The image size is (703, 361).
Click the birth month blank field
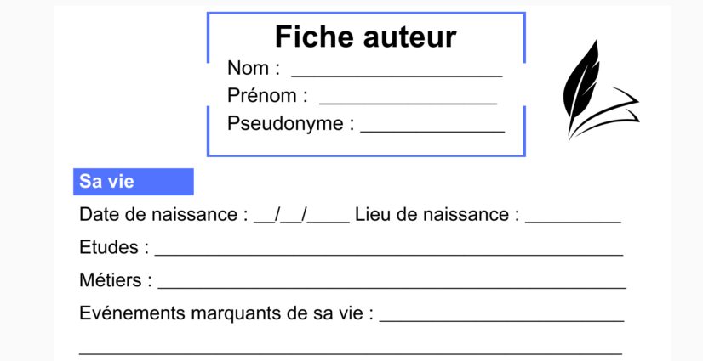point(291,221)
